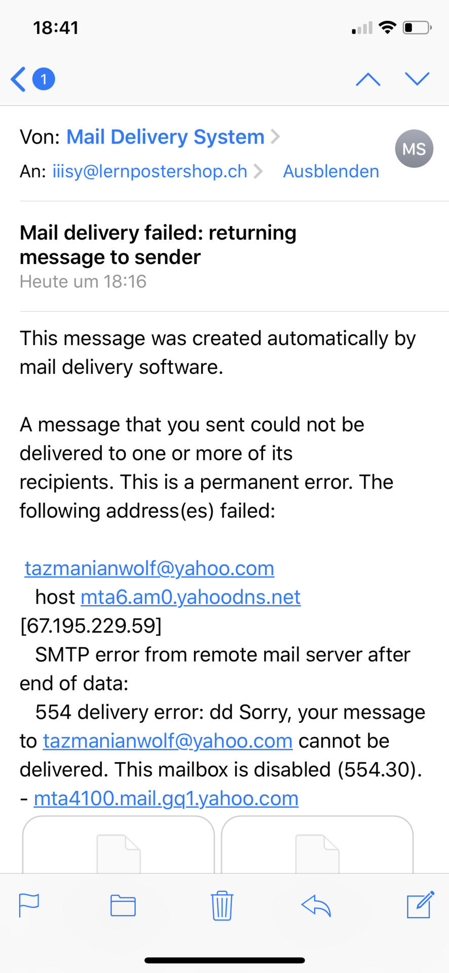This screenshot has width=449, height=973.
Task: Move message using the folder icon
Action: [x=123, y=906]
